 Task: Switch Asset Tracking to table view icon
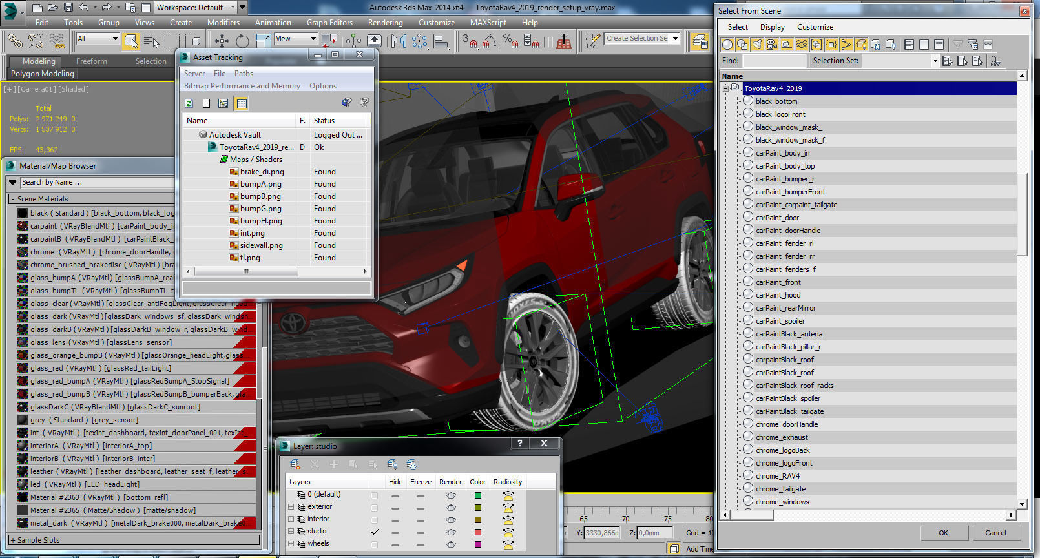241,103
